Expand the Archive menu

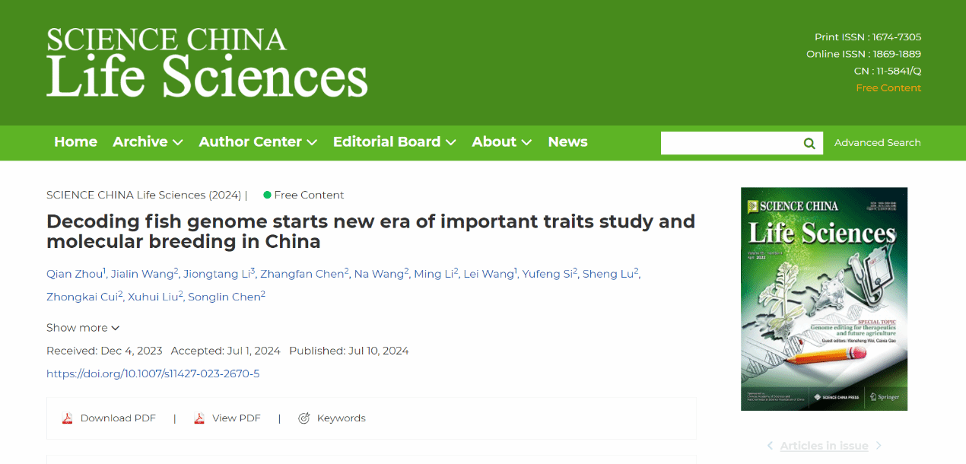pyautogui.click(x=148, y=142)
